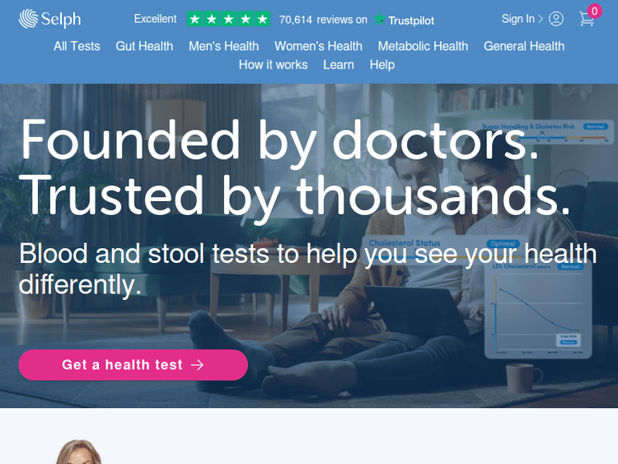Open the Learn link
The width and height of the screenshot is (618, 464).
point(339,64)
